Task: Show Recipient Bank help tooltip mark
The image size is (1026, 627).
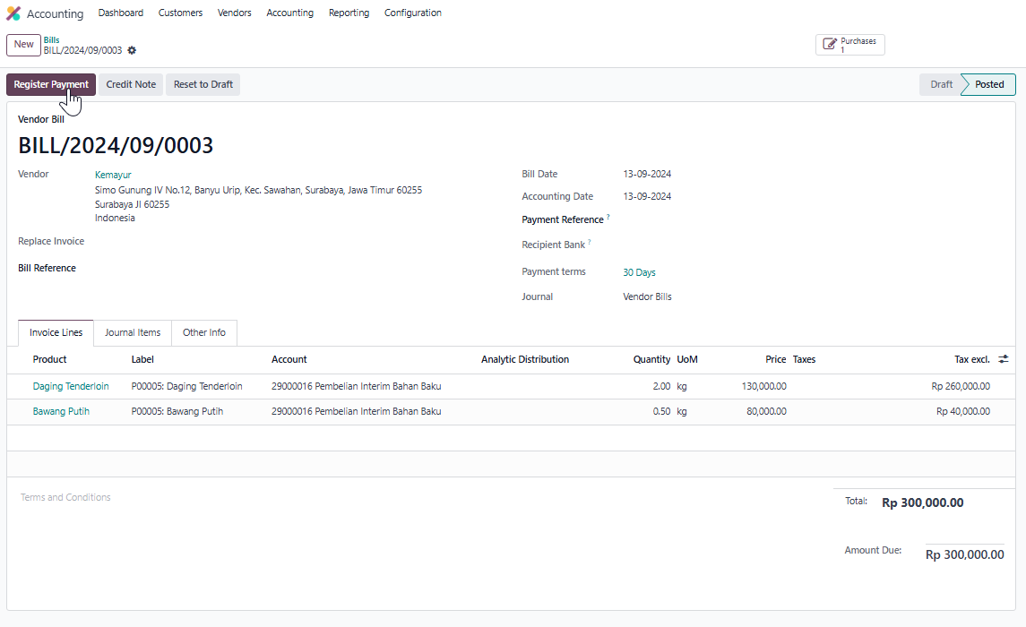Action: tap(589, 242)
